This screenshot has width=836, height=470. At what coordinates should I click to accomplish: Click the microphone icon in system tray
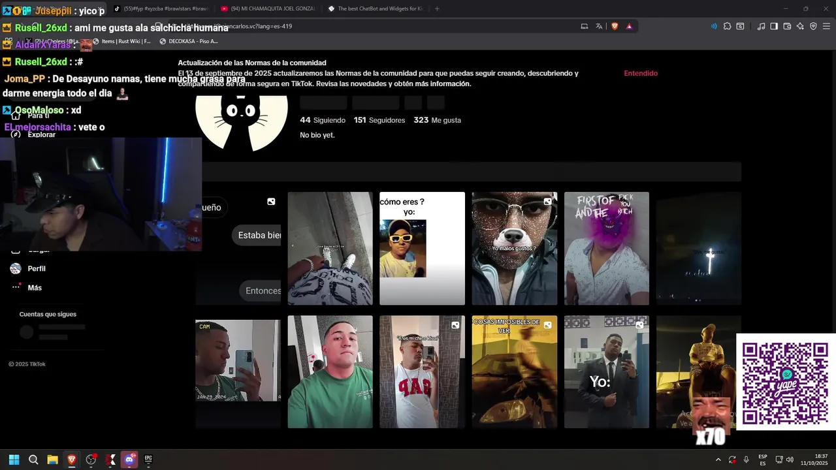[x=746, y=460]
